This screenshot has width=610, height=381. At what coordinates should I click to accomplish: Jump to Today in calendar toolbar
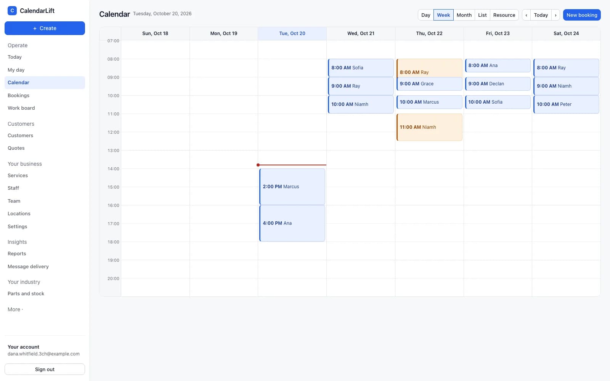(x=541, y=15)
